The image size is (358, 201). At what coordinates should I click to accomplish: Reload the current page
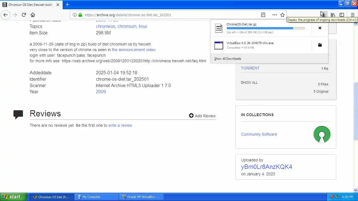[24, 15]
